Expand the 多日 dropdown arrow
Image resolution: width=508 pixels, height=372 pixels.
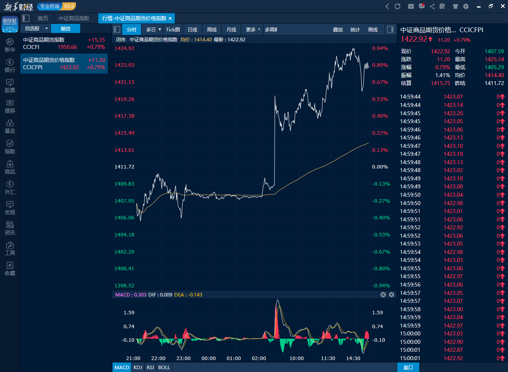click(160, 29)
